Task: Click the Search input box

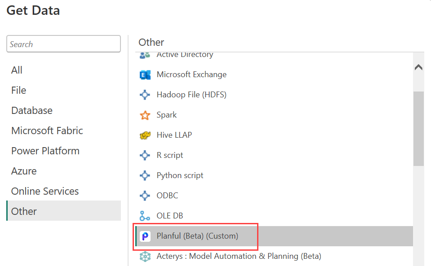Action: pos(63,44)
